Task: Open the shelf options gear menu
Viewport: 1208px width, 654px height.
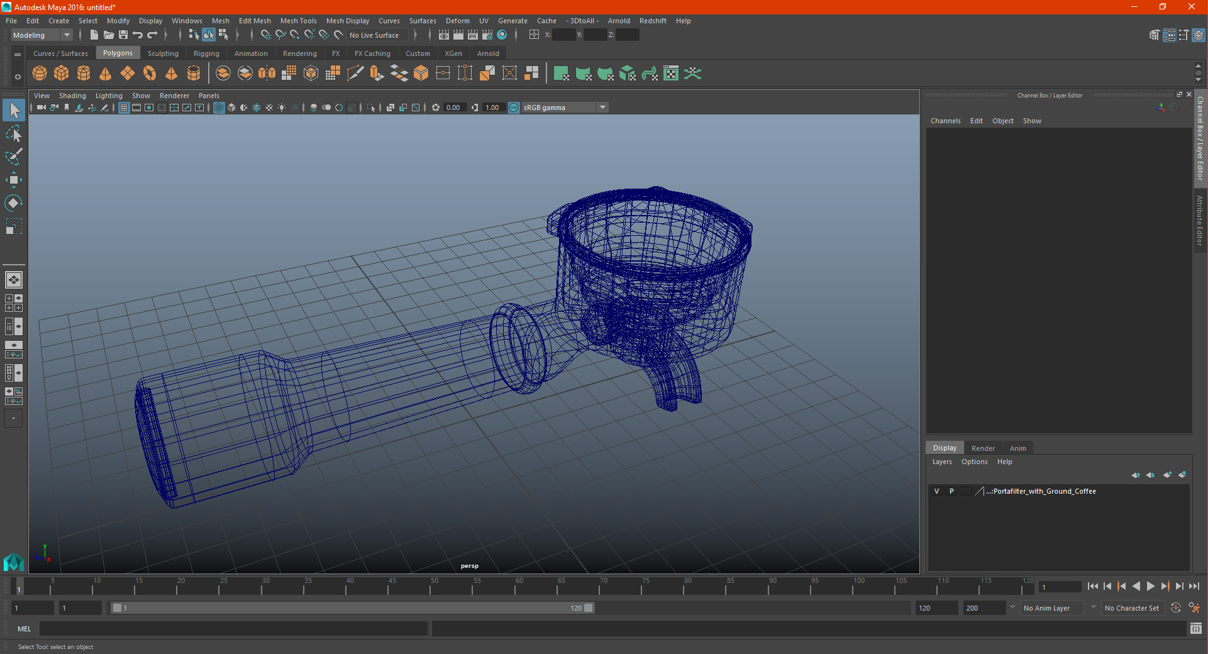Action: 18,77
